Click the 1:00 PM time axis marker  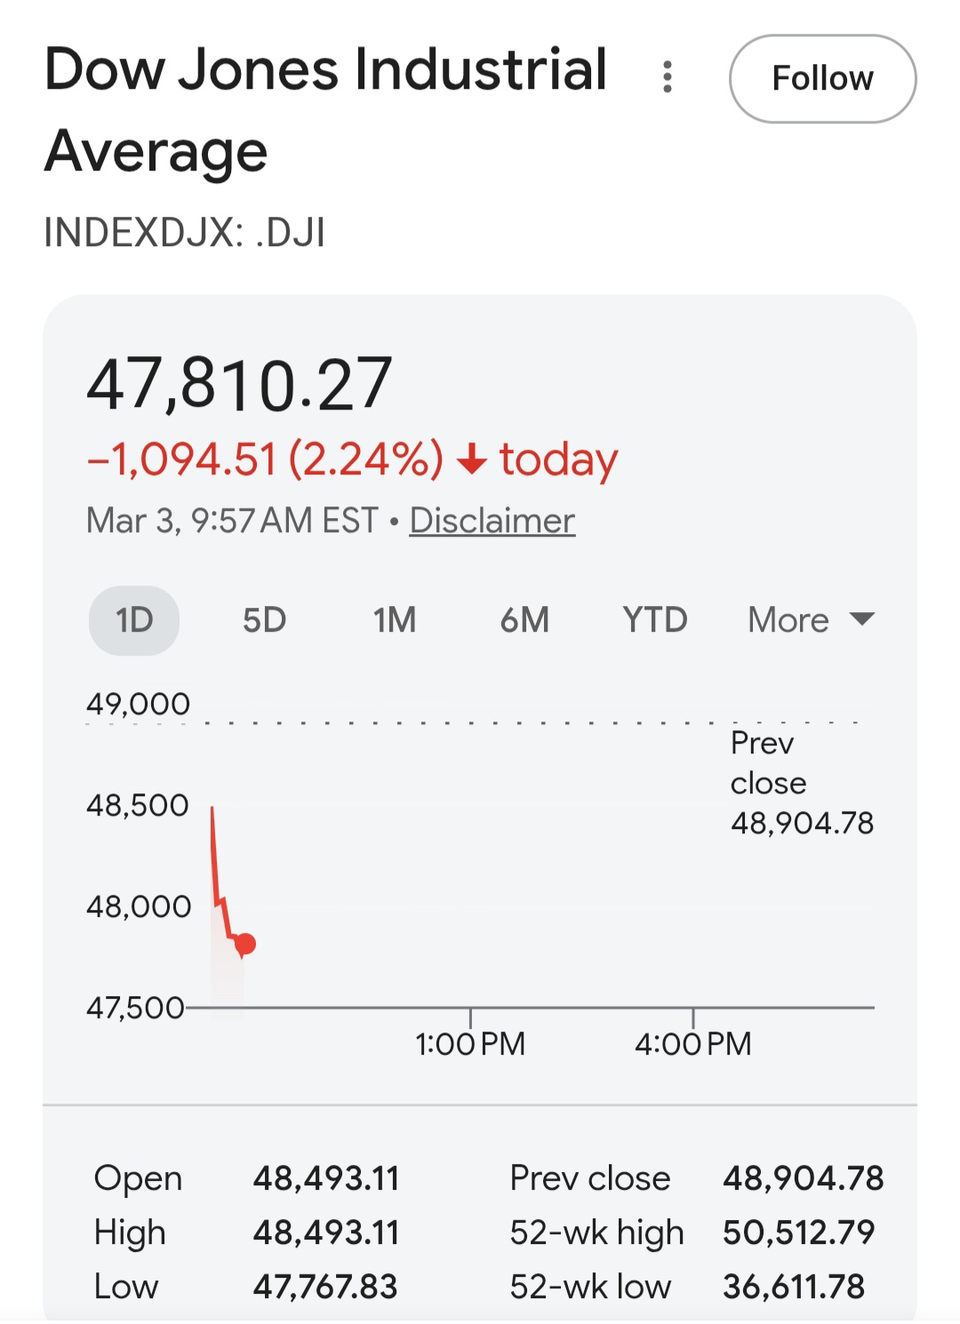pos(470,1043)
